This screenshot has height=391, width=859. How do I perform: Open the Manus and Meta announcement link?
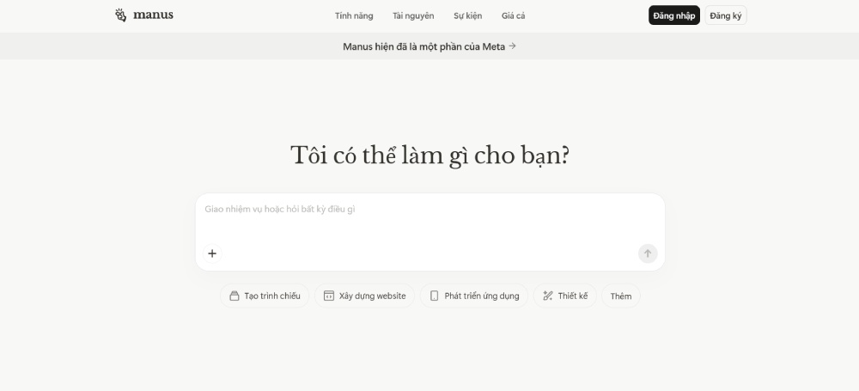pos(424,46)
